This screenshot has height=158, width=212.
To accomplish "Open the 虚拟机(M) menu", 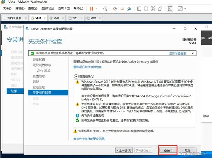I will click(48, 8).
